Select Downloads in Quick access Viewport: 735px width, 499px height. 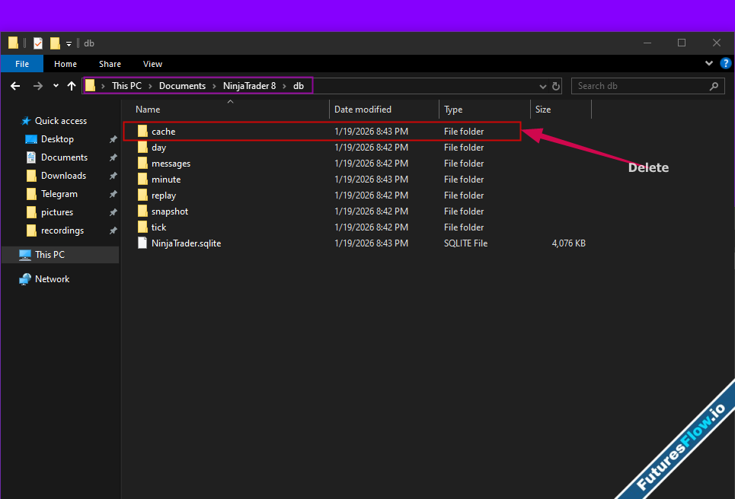(63, 176)
